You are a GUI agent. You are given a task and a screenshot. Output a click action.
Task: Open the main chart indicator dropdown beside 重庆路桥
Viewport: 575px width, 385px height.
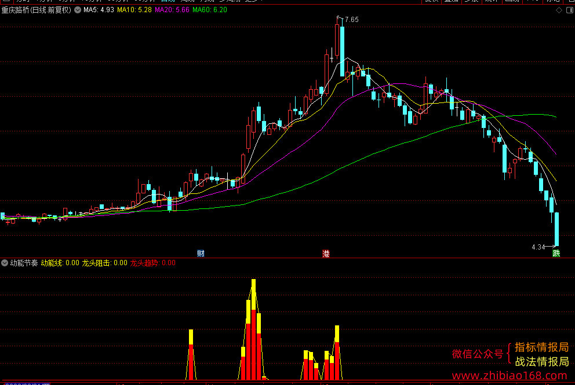78,10
